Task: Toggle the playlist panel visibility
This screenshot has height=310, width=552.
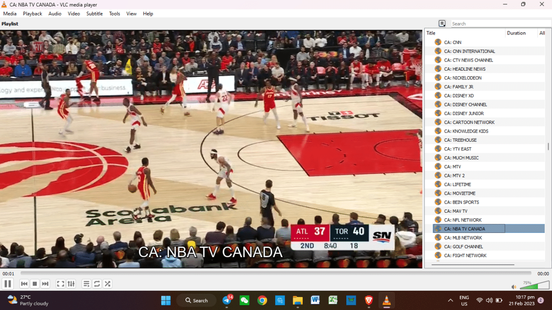Action: 86,284
